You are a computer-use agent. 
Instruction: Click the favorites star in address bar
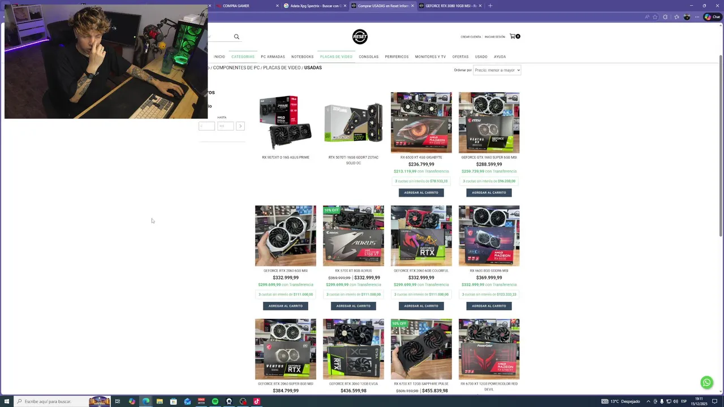pos(655,17)
